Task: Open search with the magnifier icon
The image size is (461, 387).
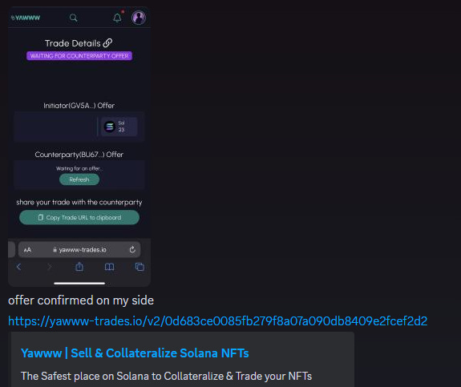Action: click(73, 18)
